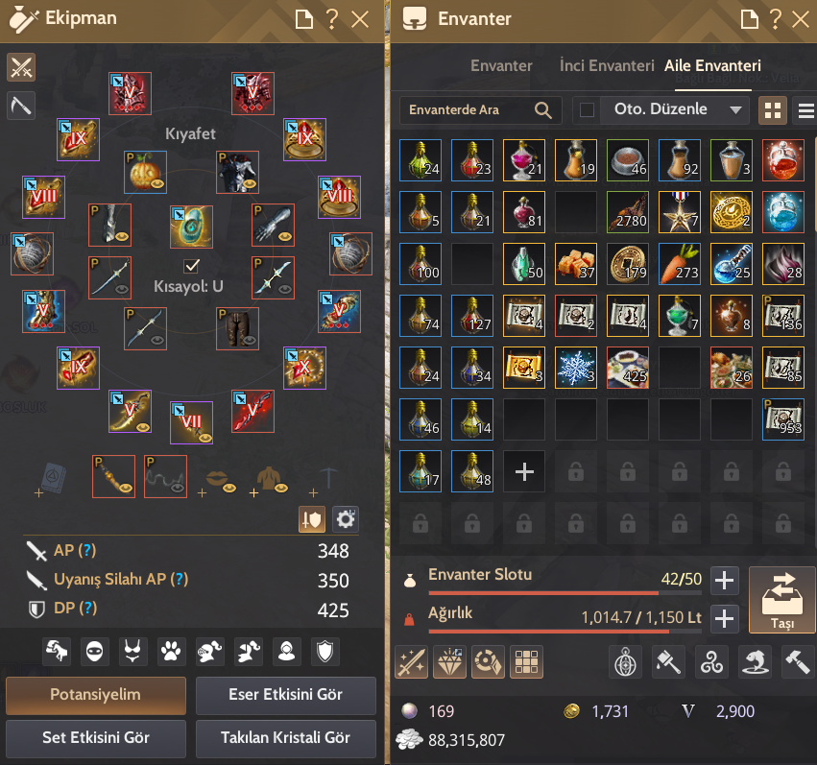Open the equipment settings gear icon
The width and height of the screenshot is (817, 765).
pos(345,519)
